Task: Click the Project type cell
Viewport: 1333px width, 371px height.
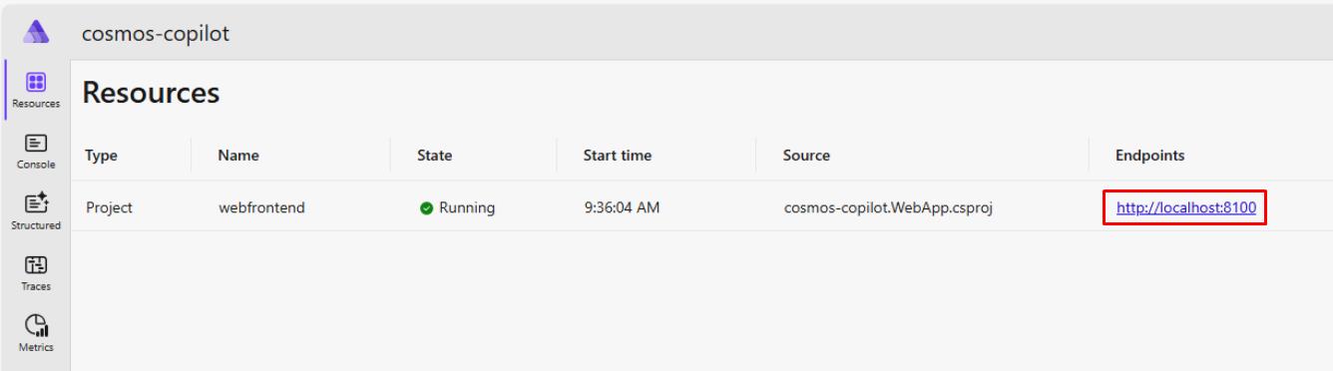Action: click(x=109, y=208)
